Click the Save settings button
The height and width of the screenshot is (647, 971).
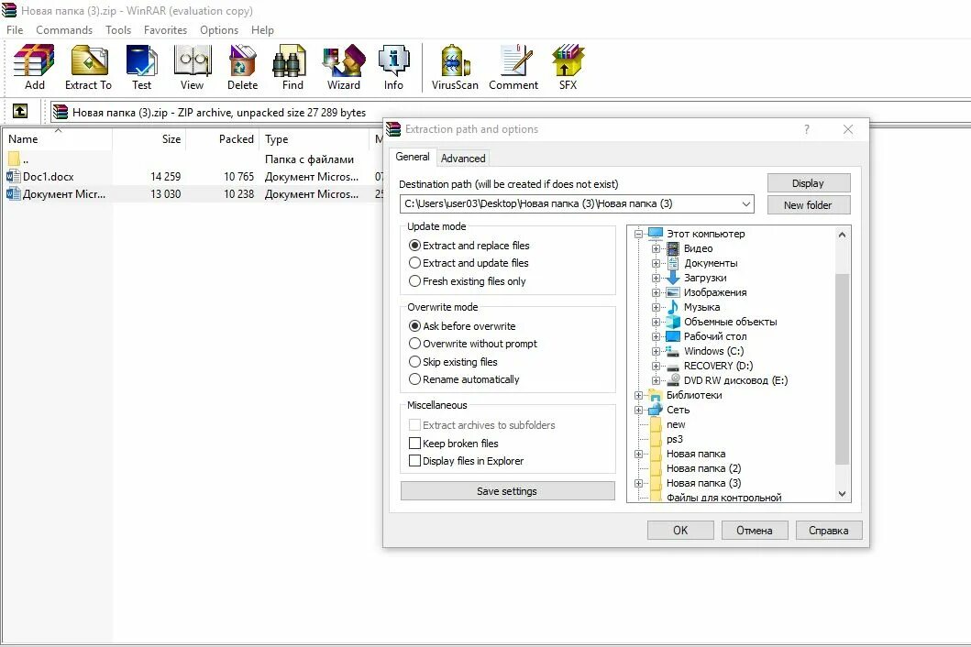pos(507,491)
